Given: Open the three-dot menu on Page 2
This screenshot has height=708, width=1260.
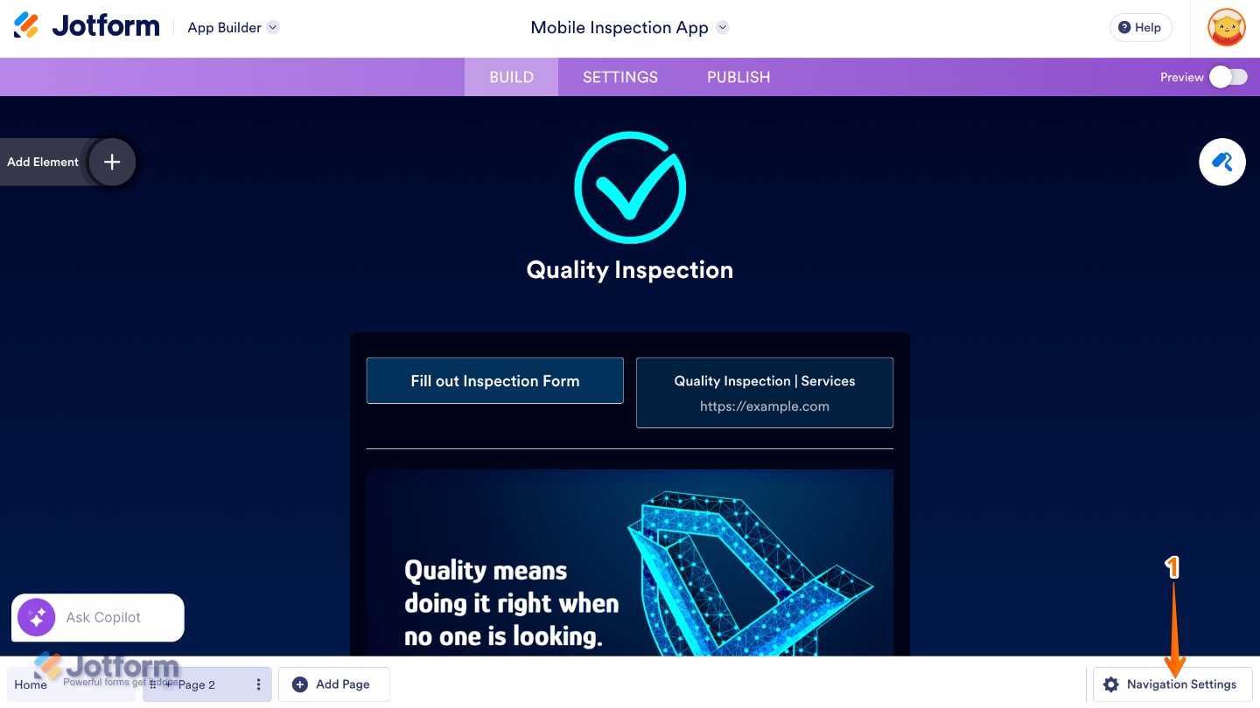Looking at the screenshot, I should pos(258,684).
